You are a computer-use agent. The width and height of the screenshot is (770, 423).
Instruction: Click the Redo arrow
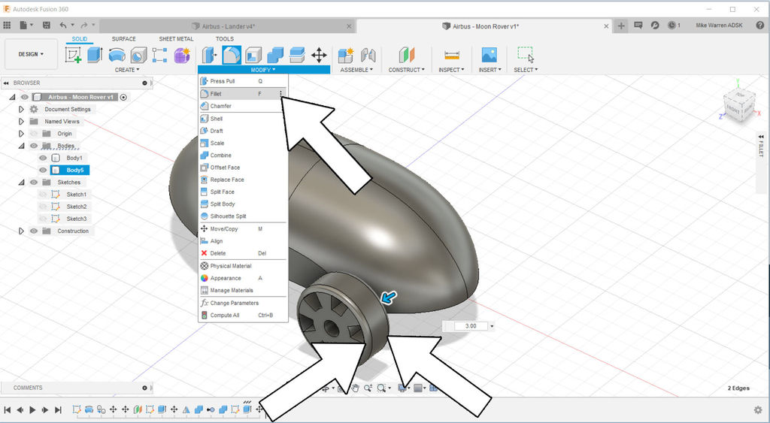84,25
